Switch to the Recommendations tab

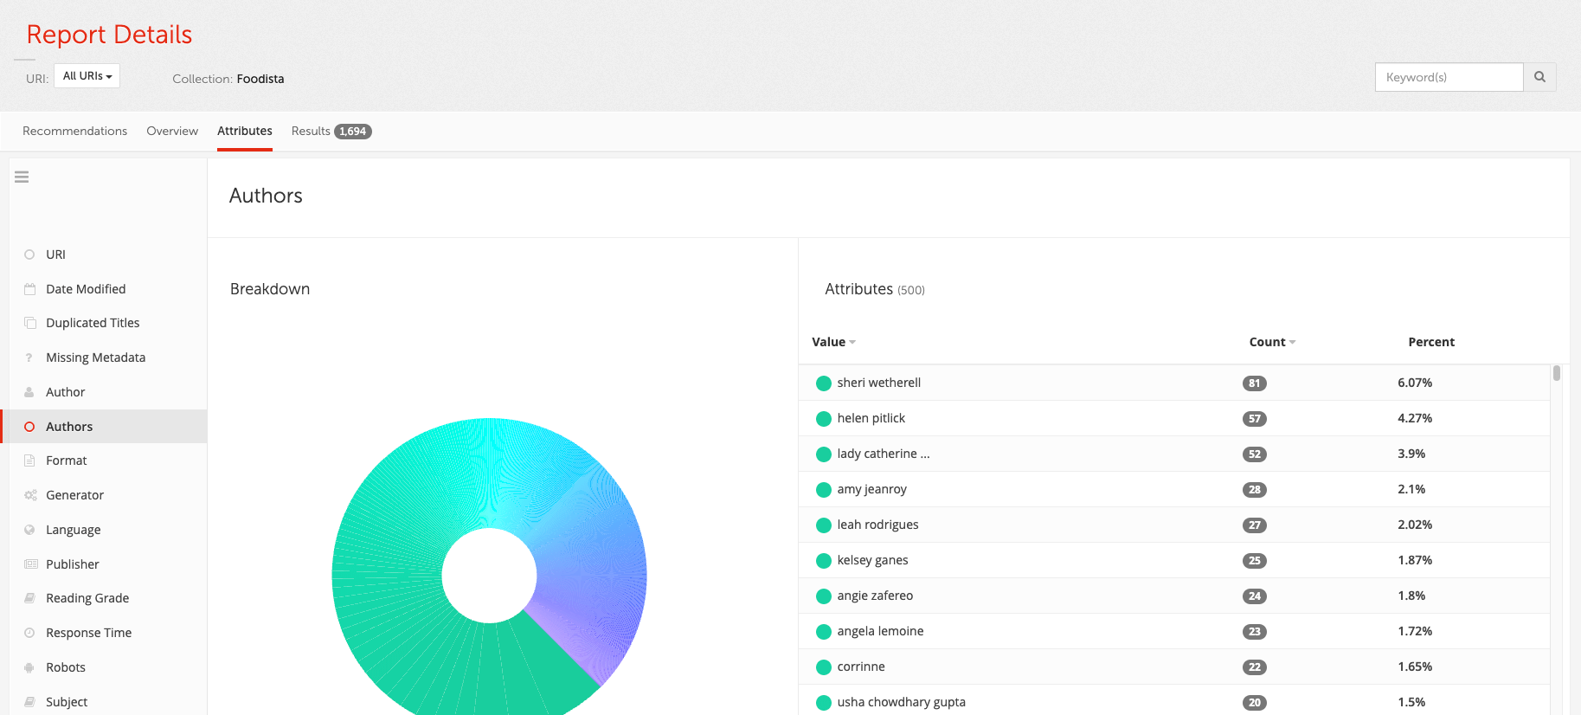click(75, 131)
